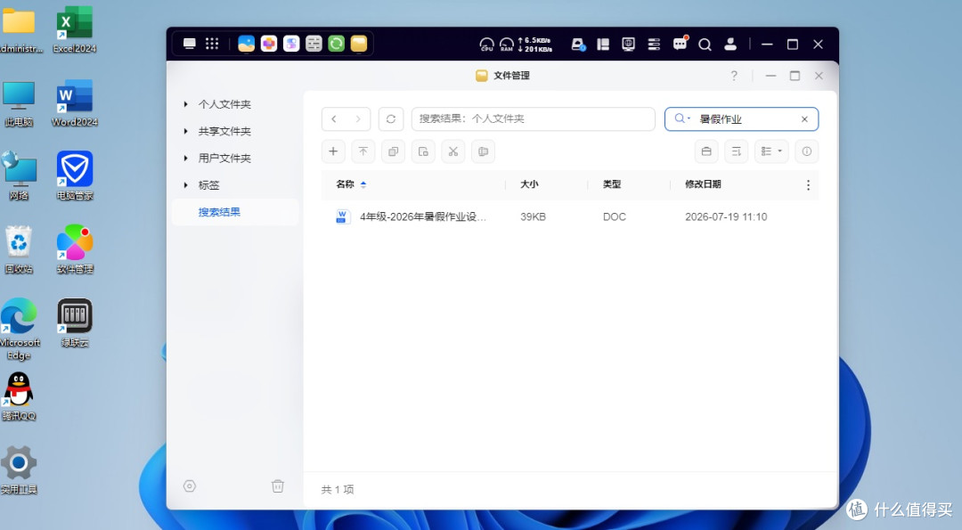
Task: Expand the 标签 tree node
Action: pos(185,185)
